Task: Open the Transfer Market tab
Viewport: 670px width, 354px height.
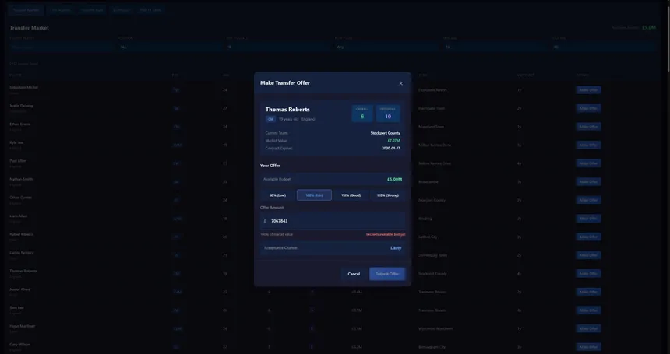Action: pyautogui.click(x=26, y=10)
